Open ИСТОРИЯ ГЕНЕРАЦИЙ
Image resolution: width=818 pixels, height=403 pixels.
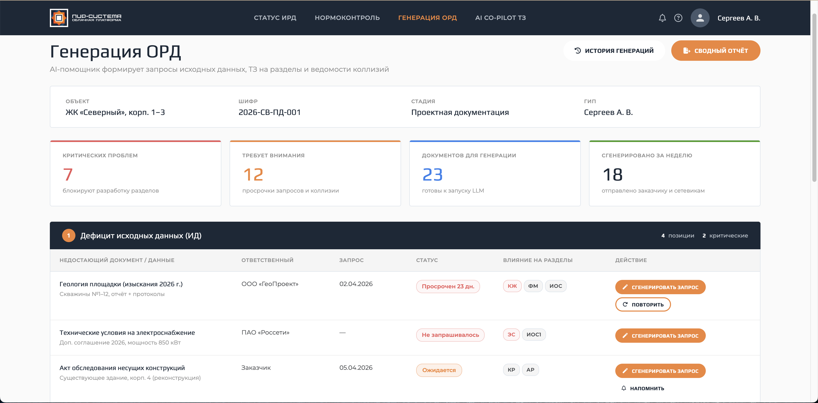[614, 51]
